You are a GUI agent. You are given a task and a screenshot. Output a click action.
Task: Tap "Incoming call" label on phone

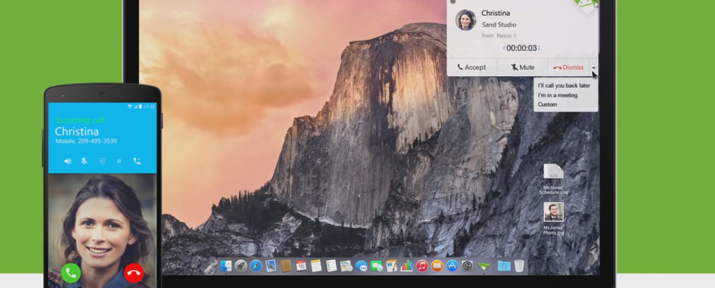point(81,120)
